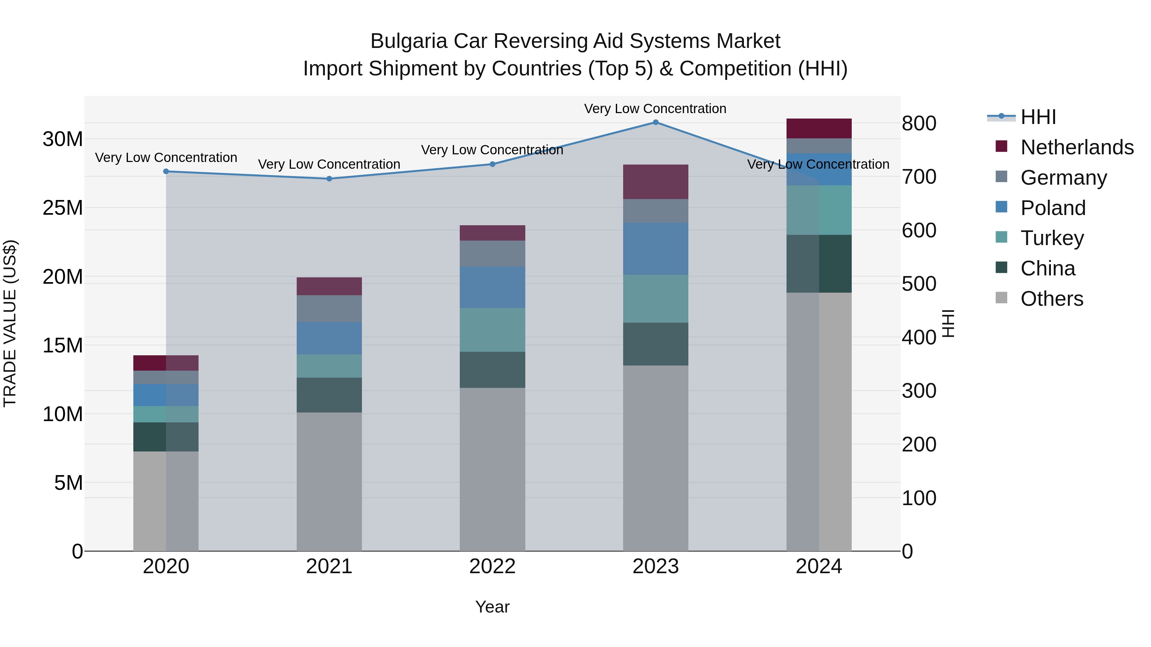Click the 30M trade value axis tick
Image resolution: width=1151 pixels, height=647 pixels.
63,139
